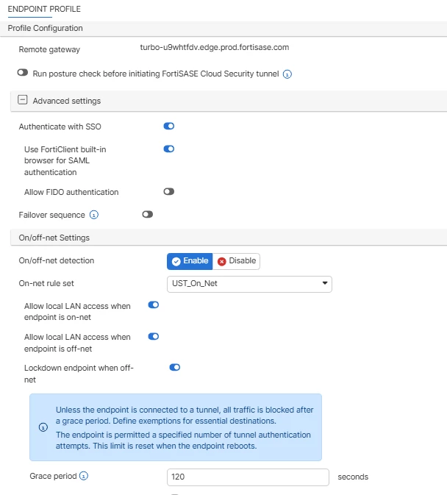This screenshot has width=447, height=495.
Task: Turn on Failover sequence switch
Action: (x=147, y=215)
